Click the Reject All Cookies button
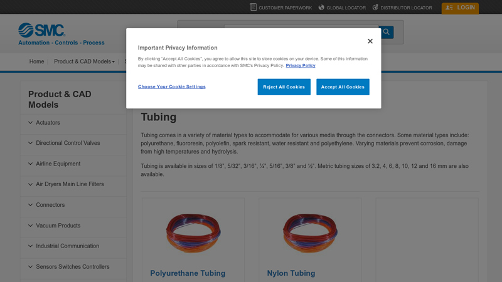The width and height of the screenshot is (502, 282). [284, 87]
